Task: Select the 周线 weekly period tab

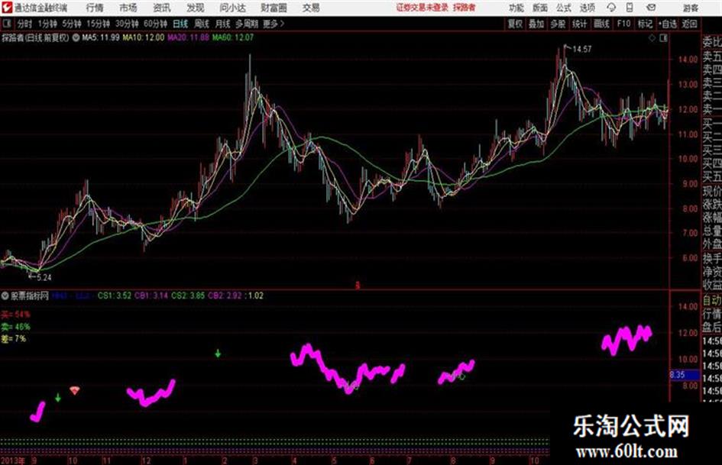Action: 202,24
